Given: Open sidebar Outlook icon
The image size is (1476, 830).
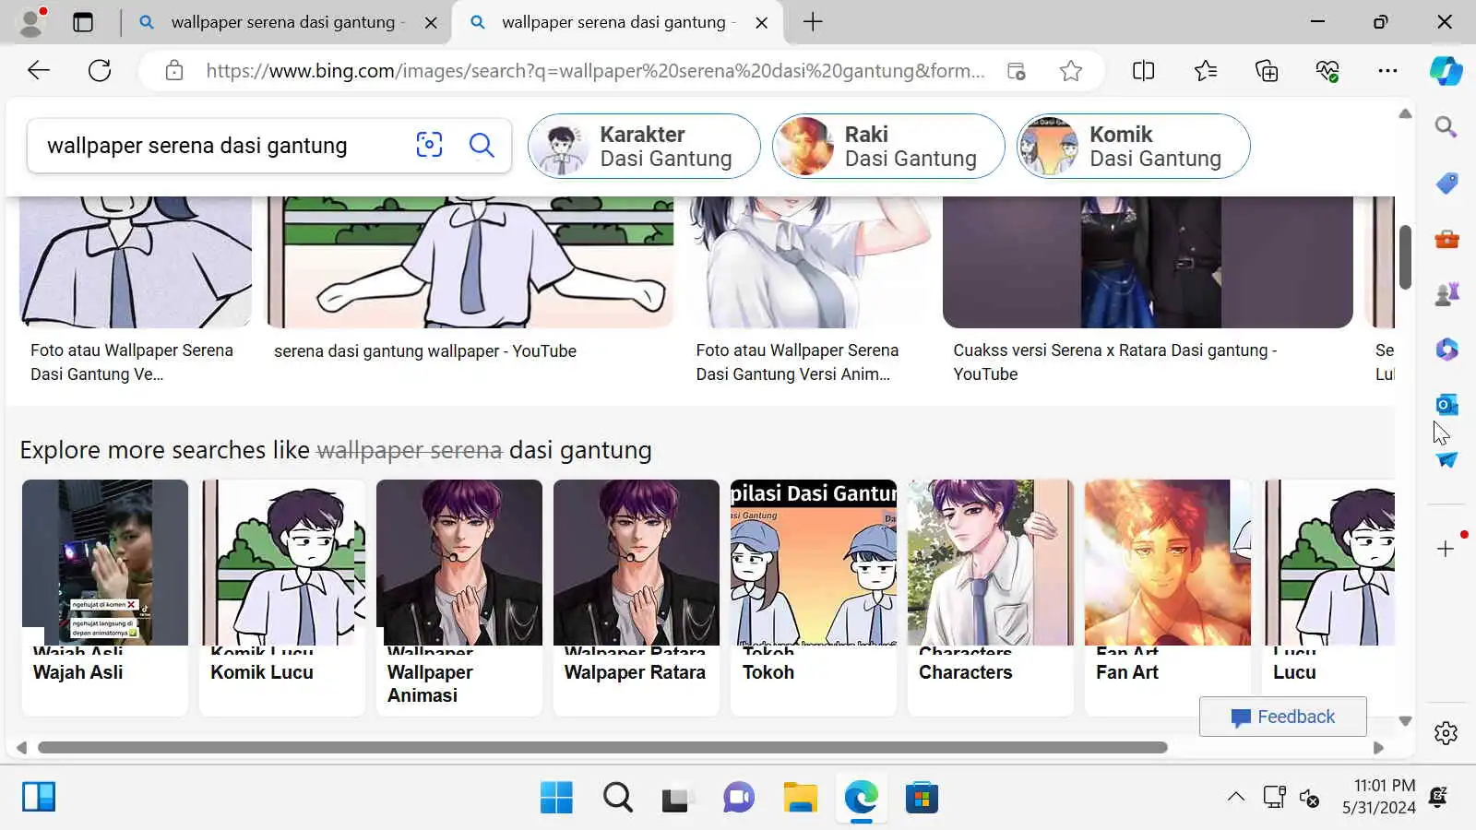Looking at the screenshot, I should (1446, 404).
